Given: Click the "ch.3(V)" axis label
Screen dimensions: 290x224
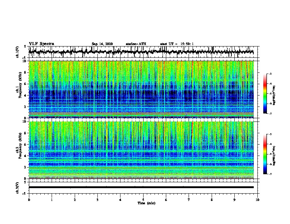Looking at the screenshot, I should pyautogui.click(x=17, y=188).
